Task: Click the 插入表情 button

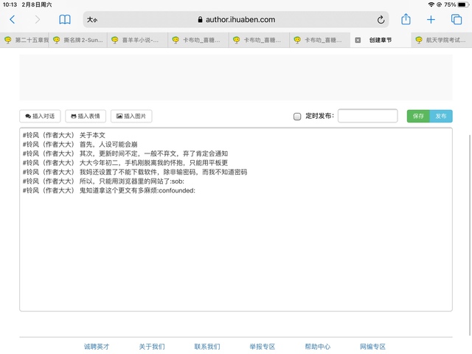Action: 86,116
